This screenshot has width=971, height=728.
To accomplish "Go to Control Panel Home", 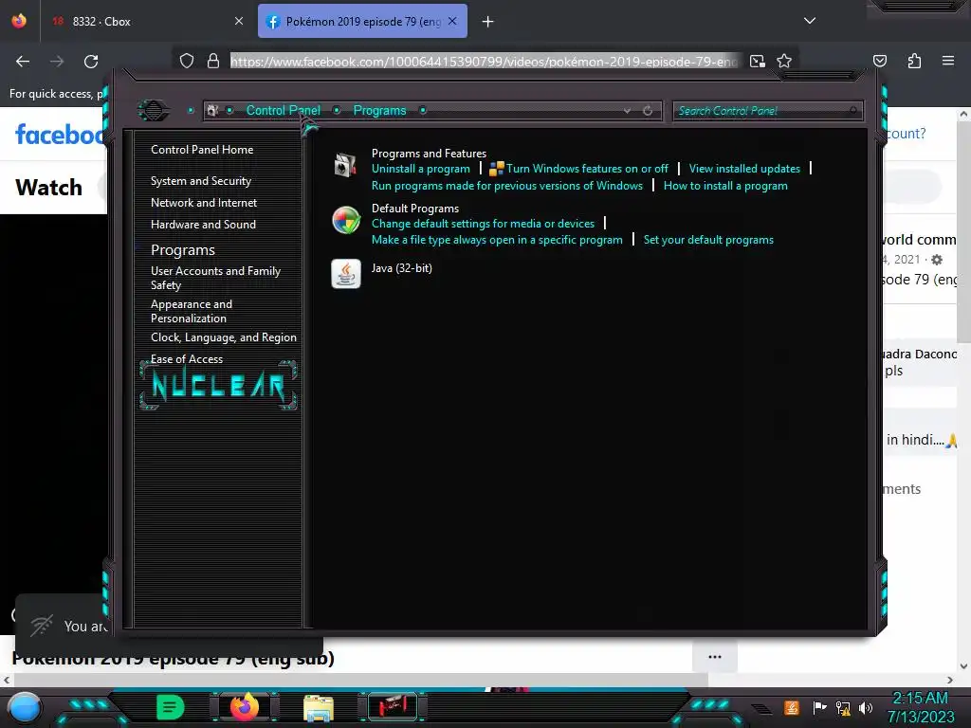I will 202,150.
